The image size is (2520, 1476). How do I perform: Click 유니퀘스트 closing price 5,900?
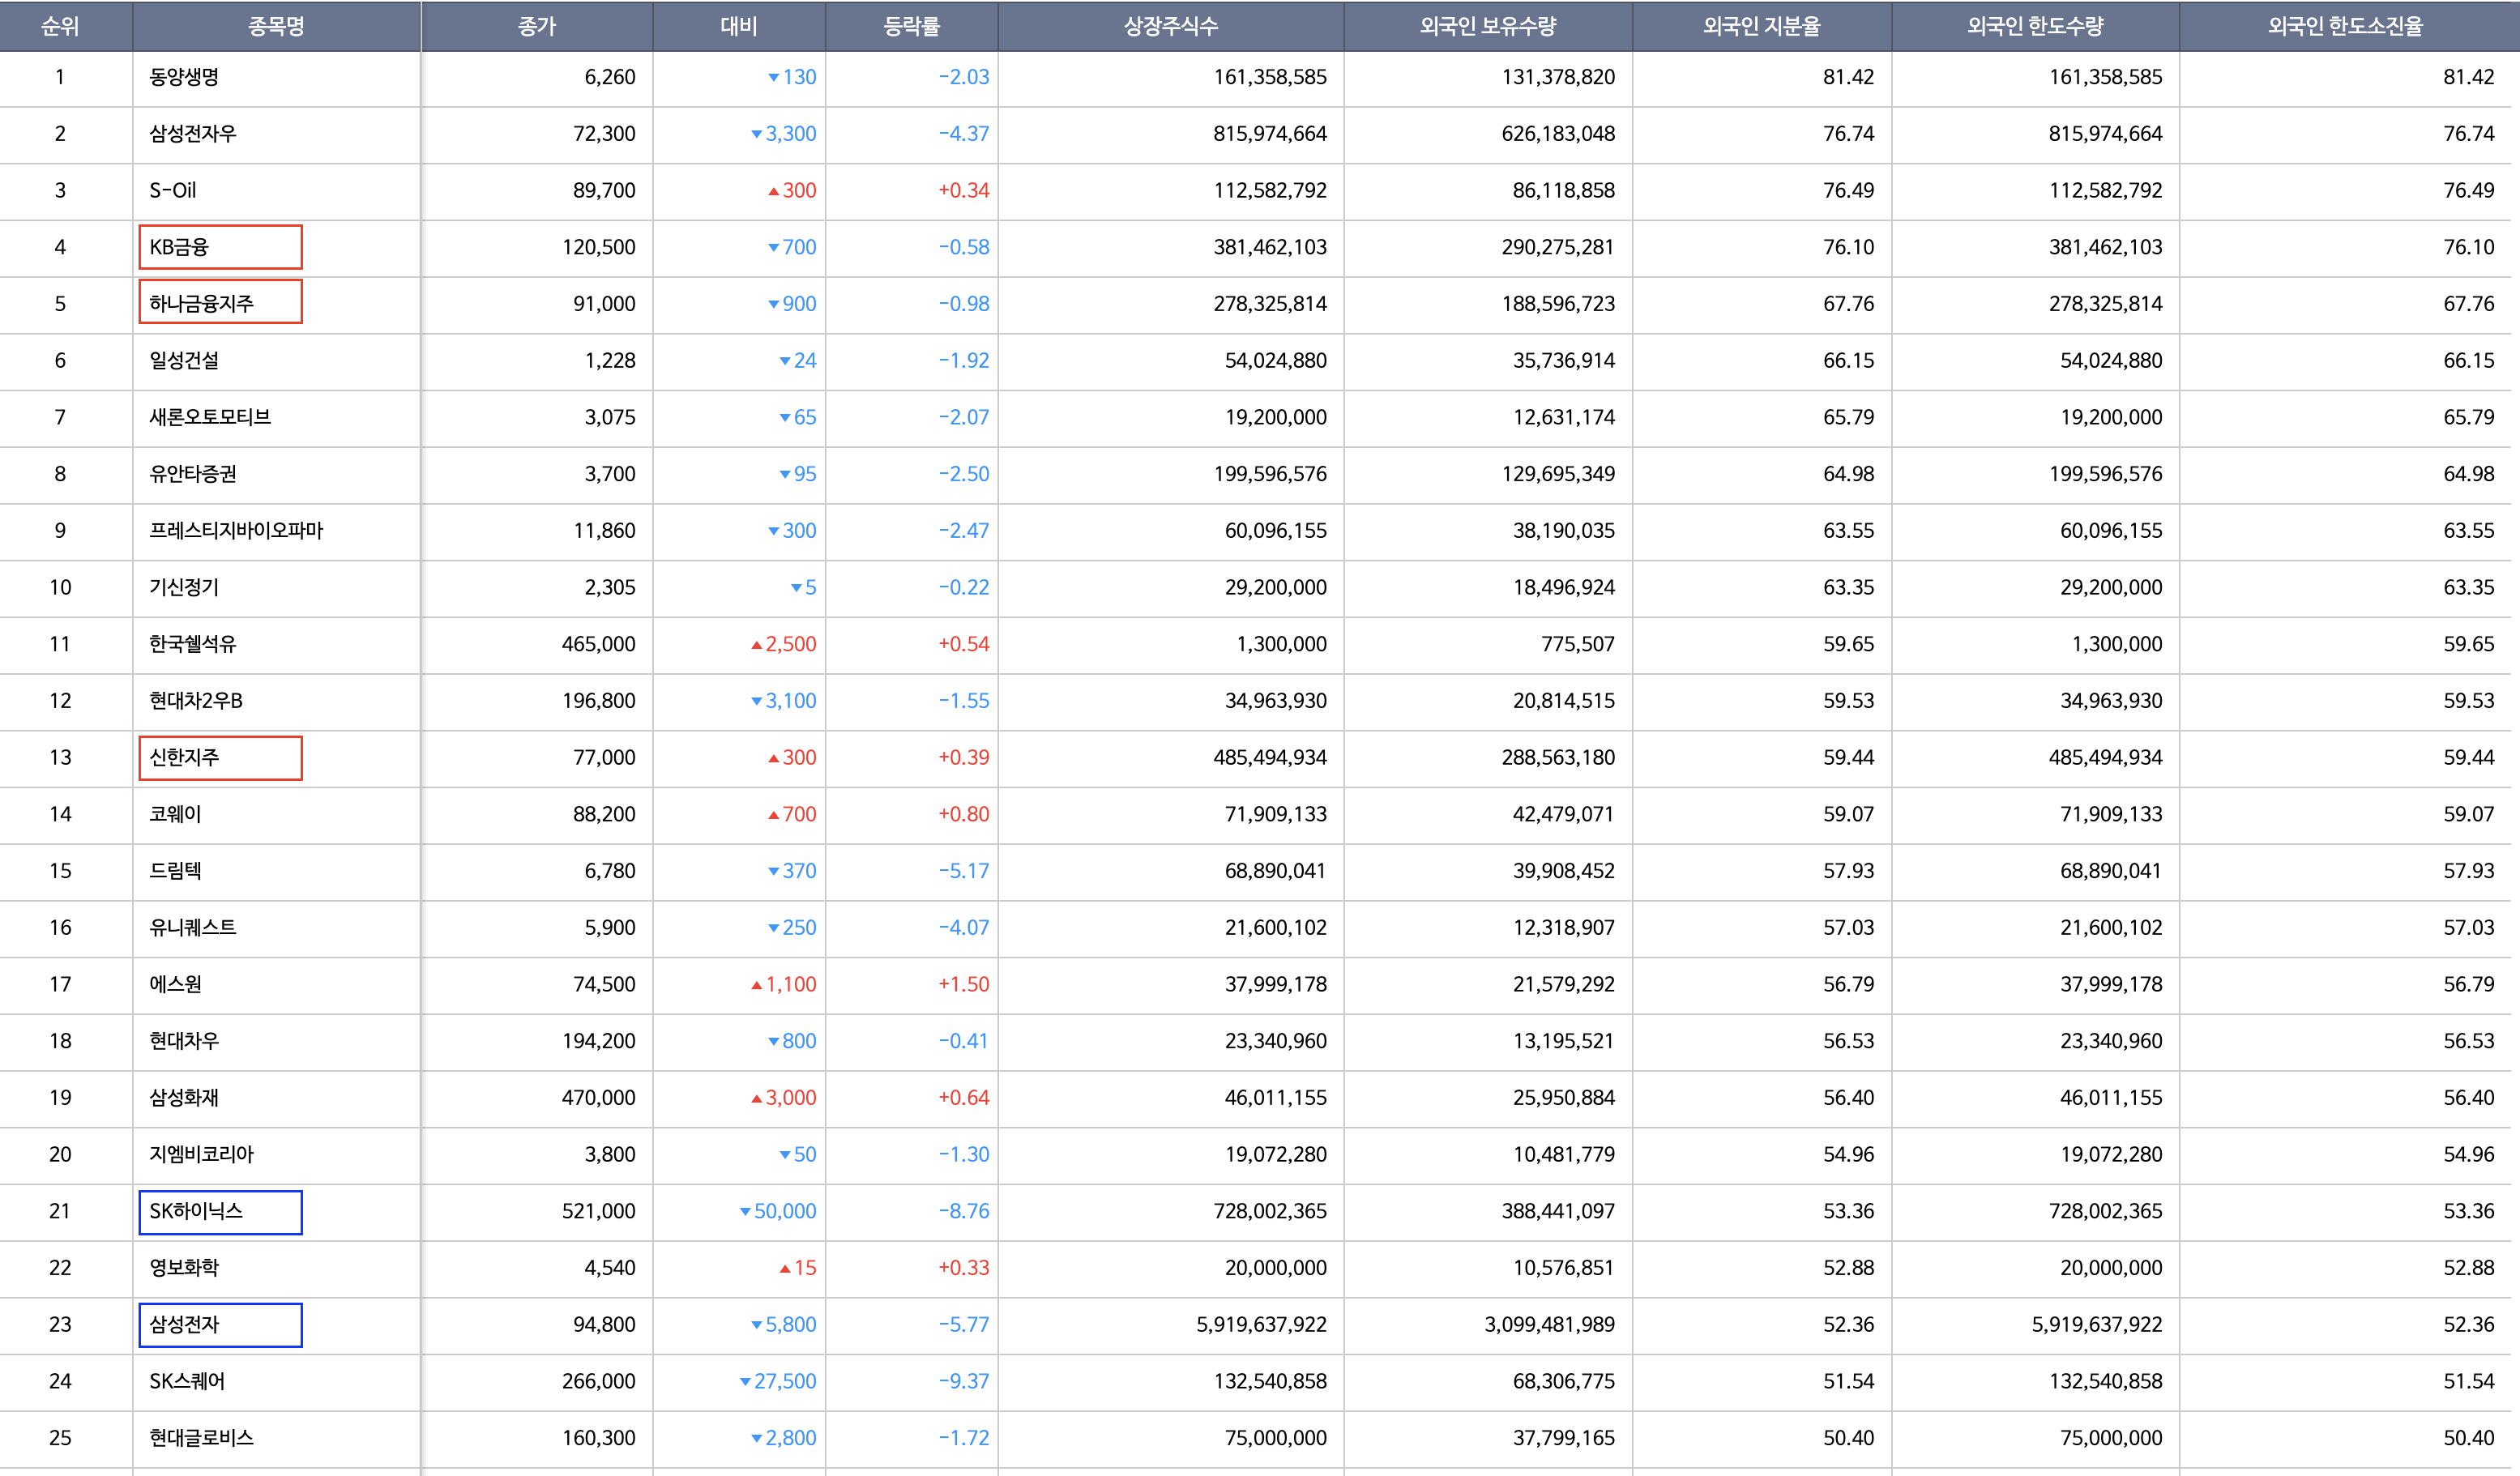610,928
